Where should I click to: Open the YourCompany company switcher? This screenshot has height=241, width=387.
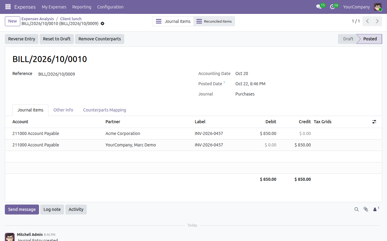(x=356, y=7)
